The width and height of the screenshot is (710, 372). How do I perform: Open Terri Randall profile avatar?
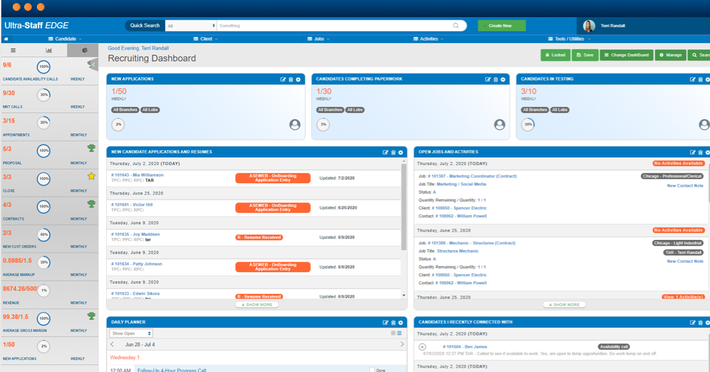pos(589,26)
